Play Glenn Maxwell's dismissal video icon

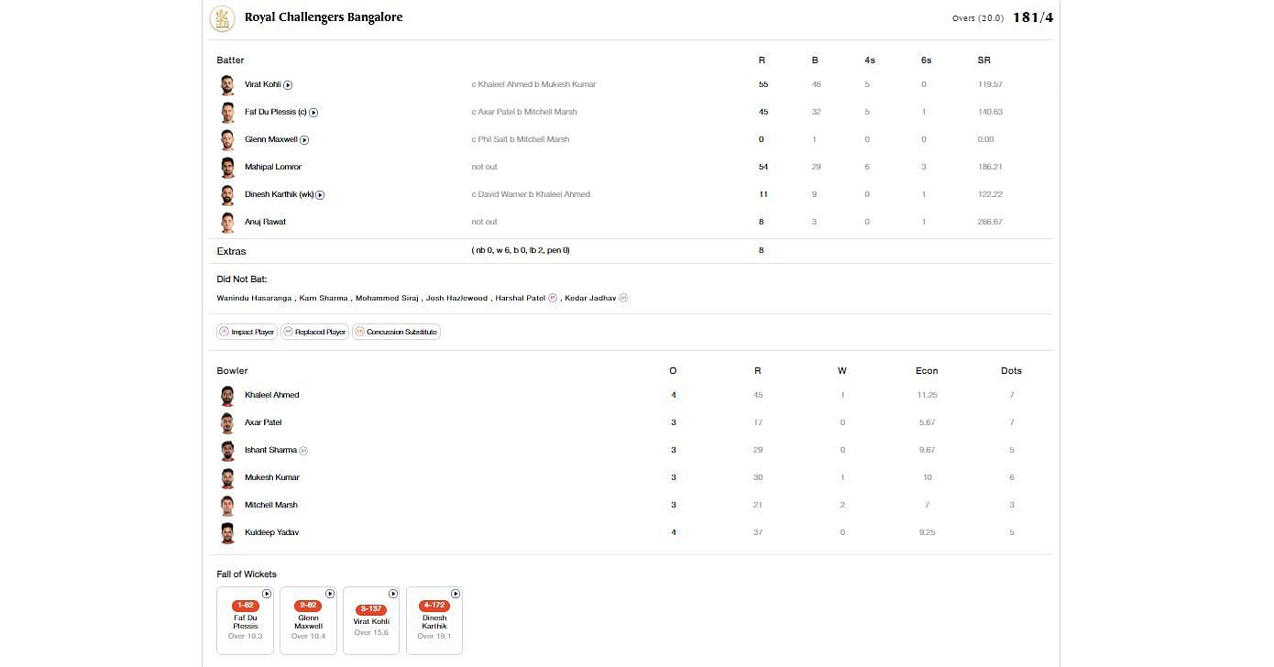pos(304,140)
